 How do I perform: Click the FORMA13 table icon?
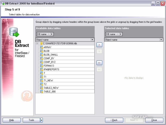tap(41, 65)
